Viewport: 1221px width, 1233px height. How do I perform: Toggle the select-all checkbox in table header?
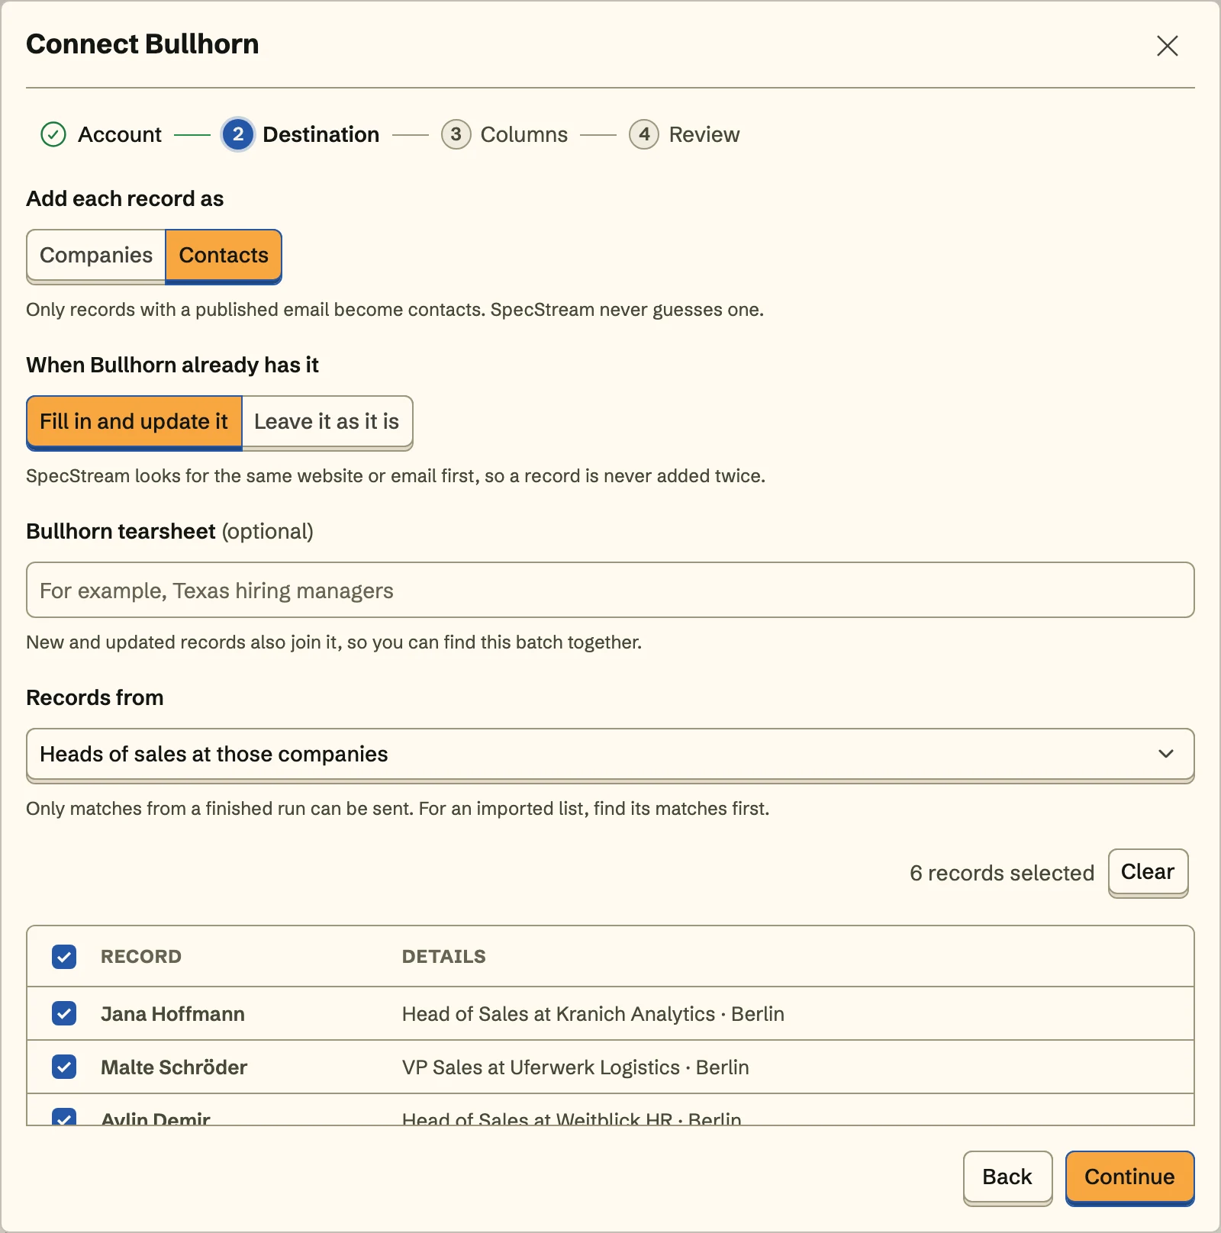click(x=64, y=957)
